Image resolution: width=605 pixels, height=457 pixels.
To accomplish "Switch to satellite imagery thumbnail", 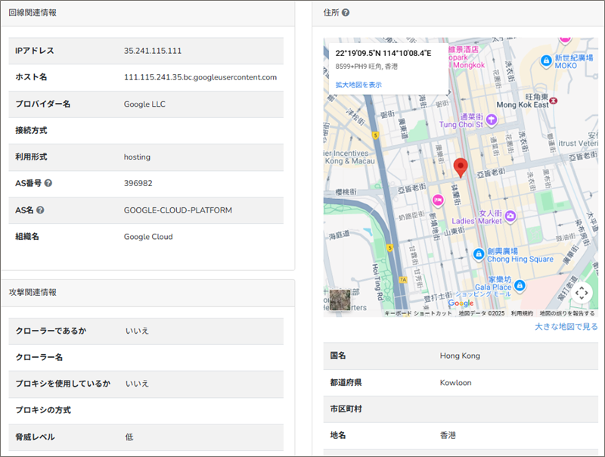I will pyautogui.click(x=340, y=300).
